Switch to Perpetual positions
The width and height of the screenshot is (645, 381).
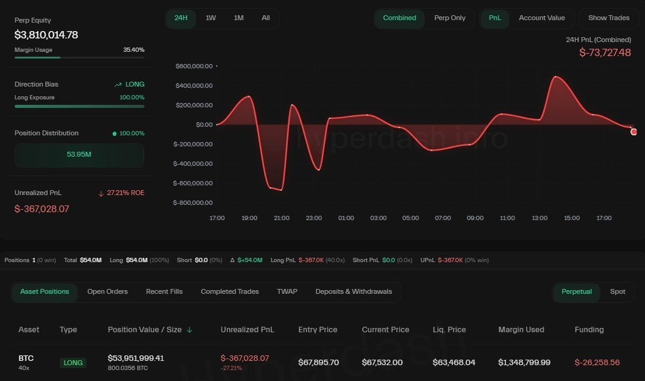(576, 292)
